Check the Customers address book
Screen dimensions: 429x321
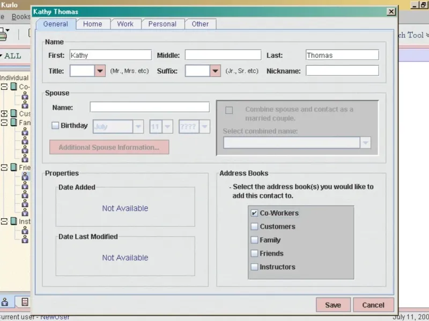pyautogui.click(x=254, y=226)
